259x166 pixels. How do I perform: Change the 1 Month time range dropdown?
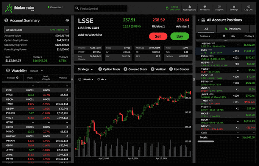[86, 79]
